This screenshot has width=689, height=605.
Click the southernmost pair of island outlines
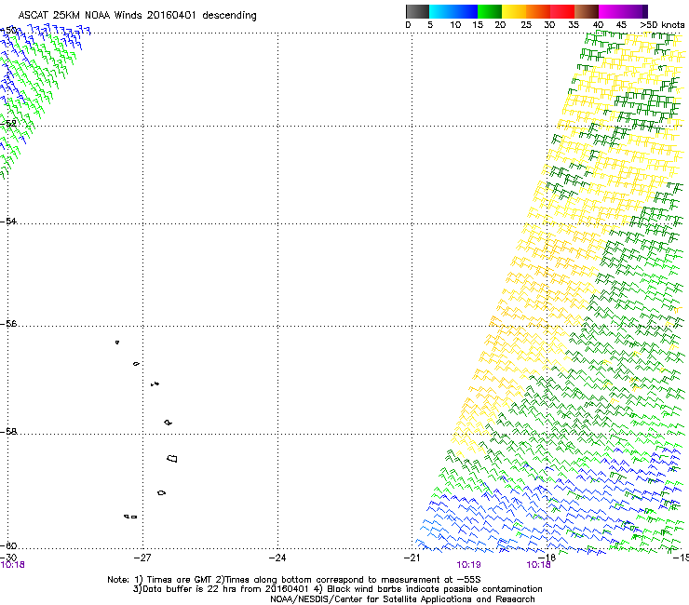tap(130, 517)
